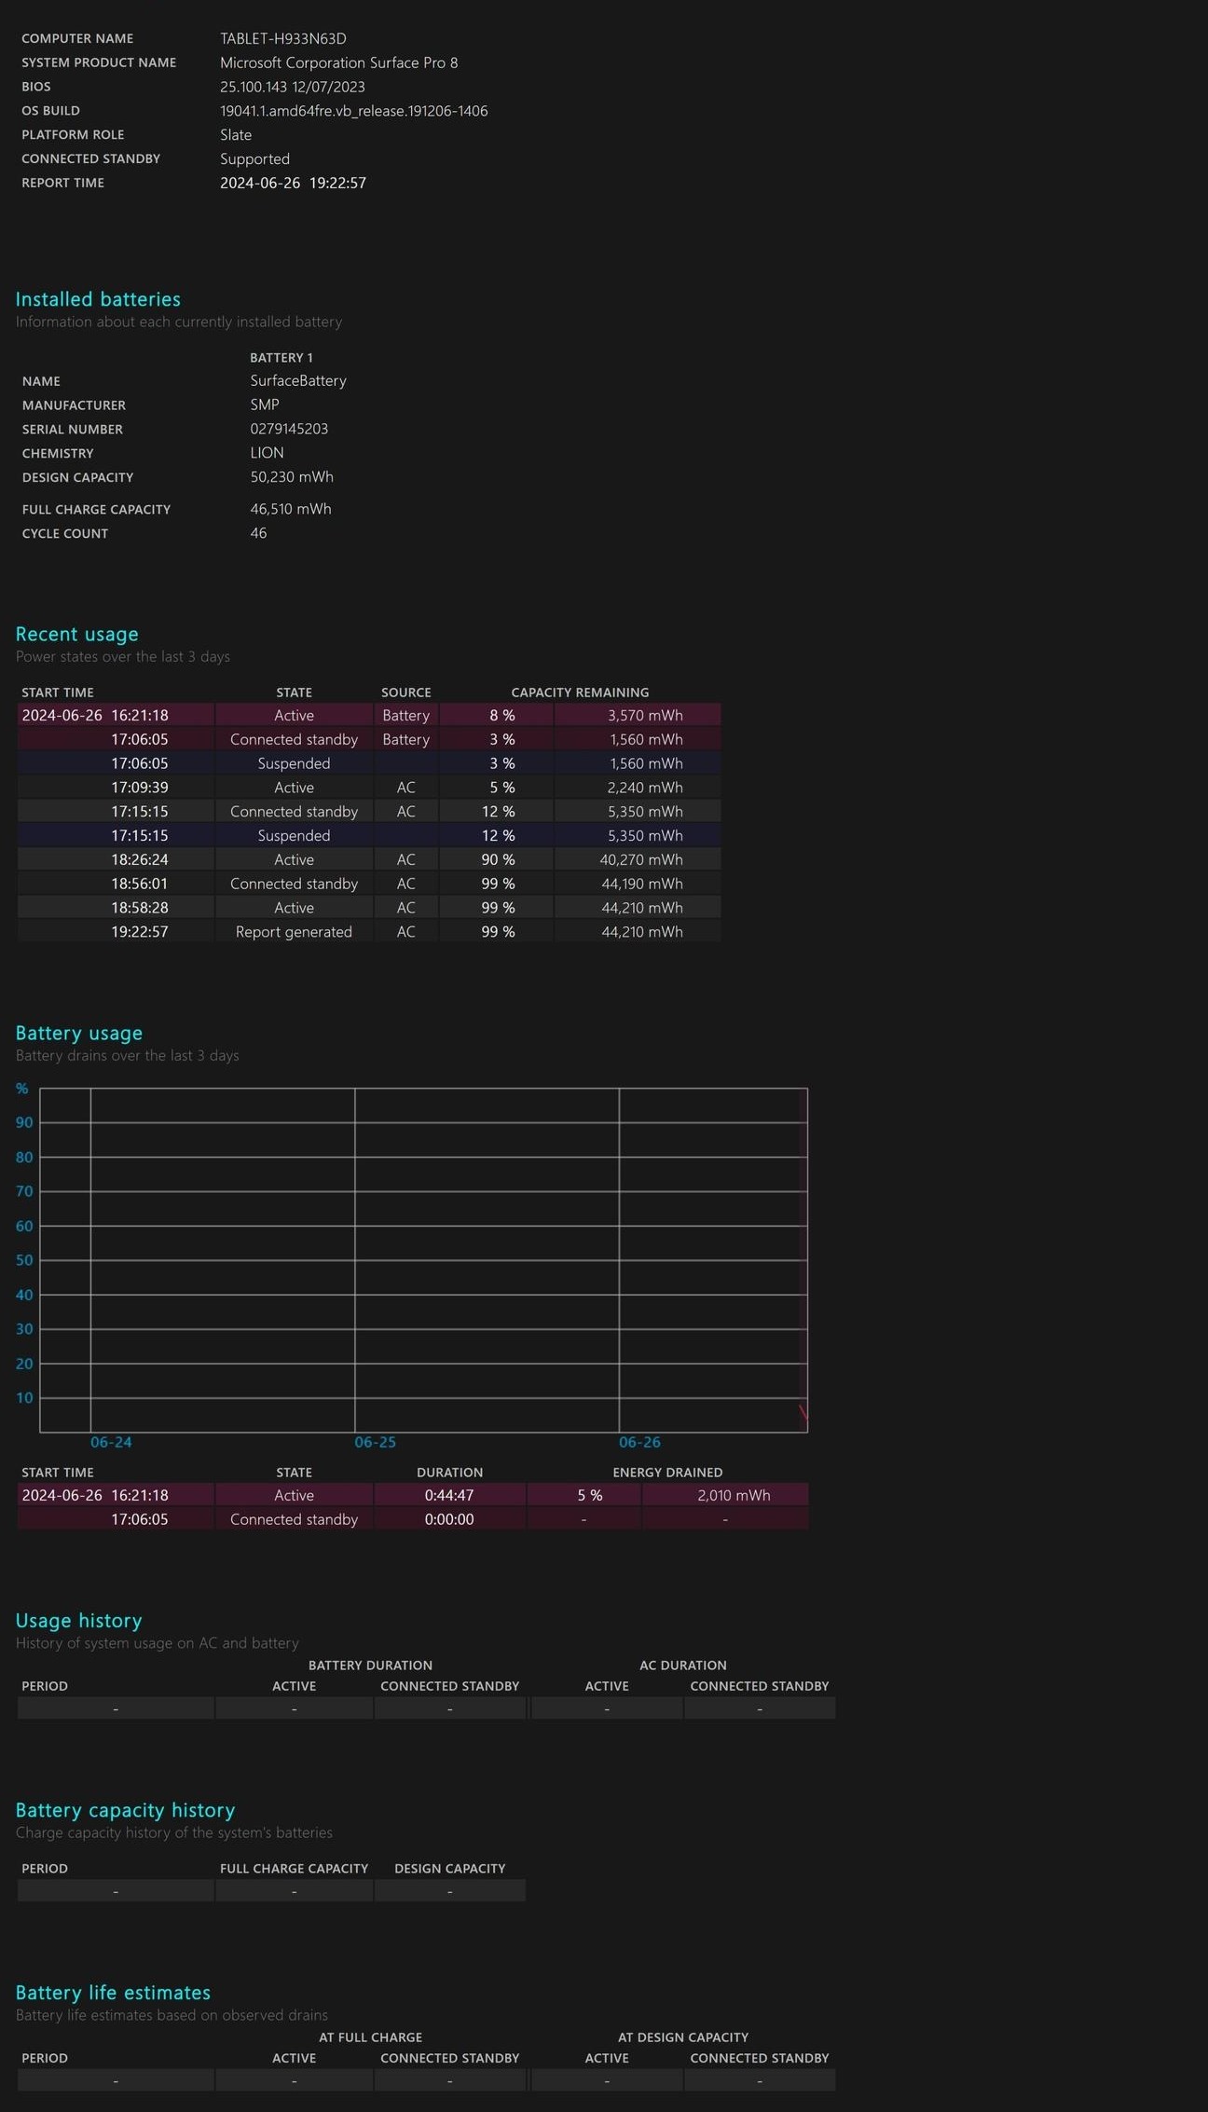The width and height of the screenshot is (1208, 2112).
Task: Click the Installed batteries heading
Action: click(98, 299)
